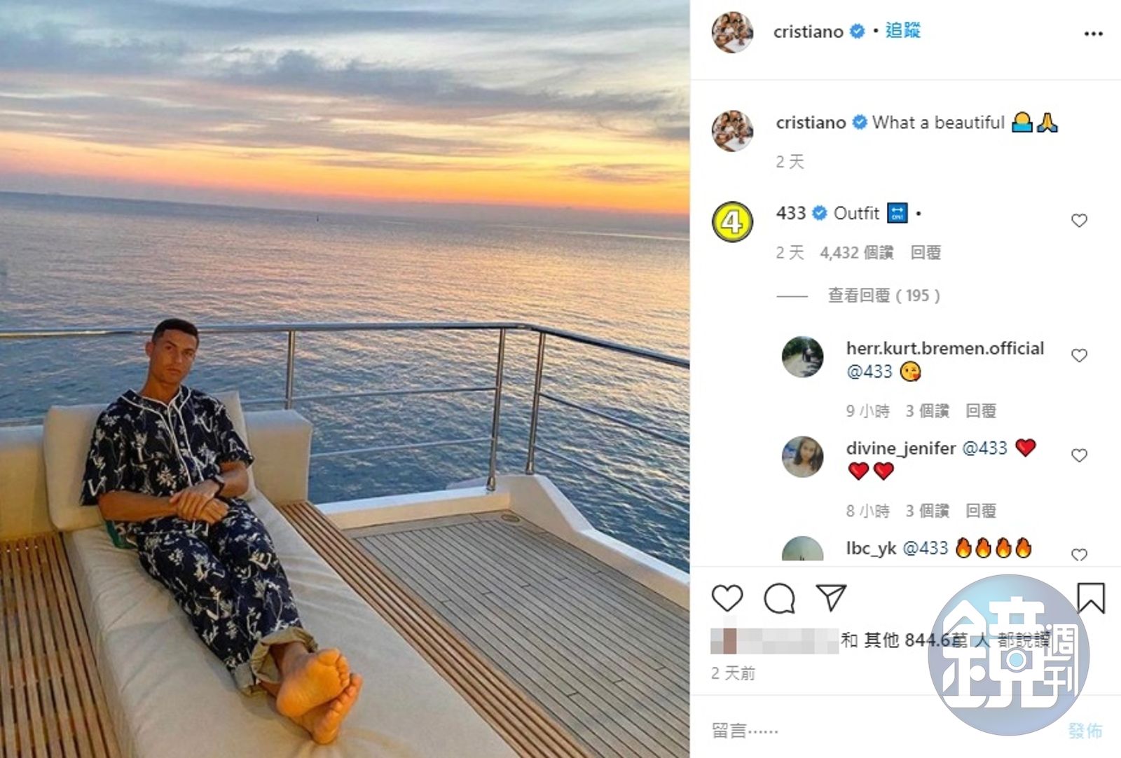Reply to the 433 comment with 回覆
Screen dimensions: 1121x758
pyautogui.click(x=926, y=253)
